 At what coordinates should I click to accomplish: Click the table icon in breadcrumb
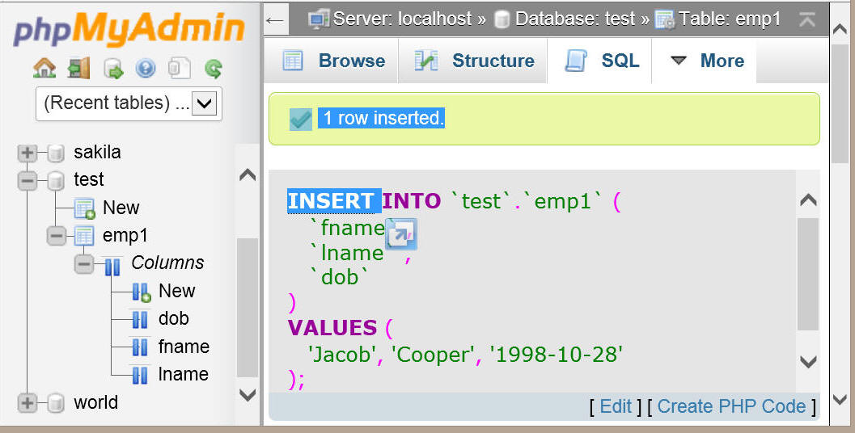point(664,19)
